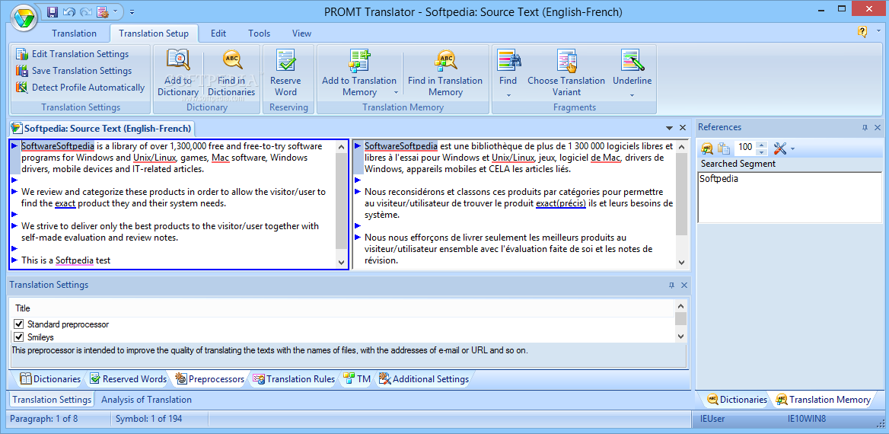Open the Translation Rules tab
Image resolution: width=889 pixels, height=434 pixels.
click(x=294, y=379)
